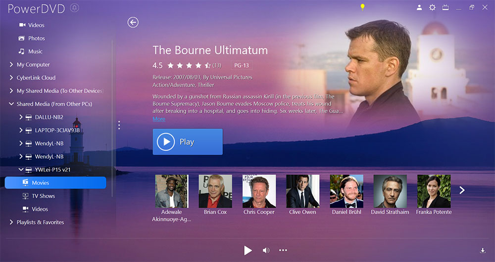The width and height of the screenshot is (495, 262).
Task: Open Franka Potente cast photo
Action: 434,191
